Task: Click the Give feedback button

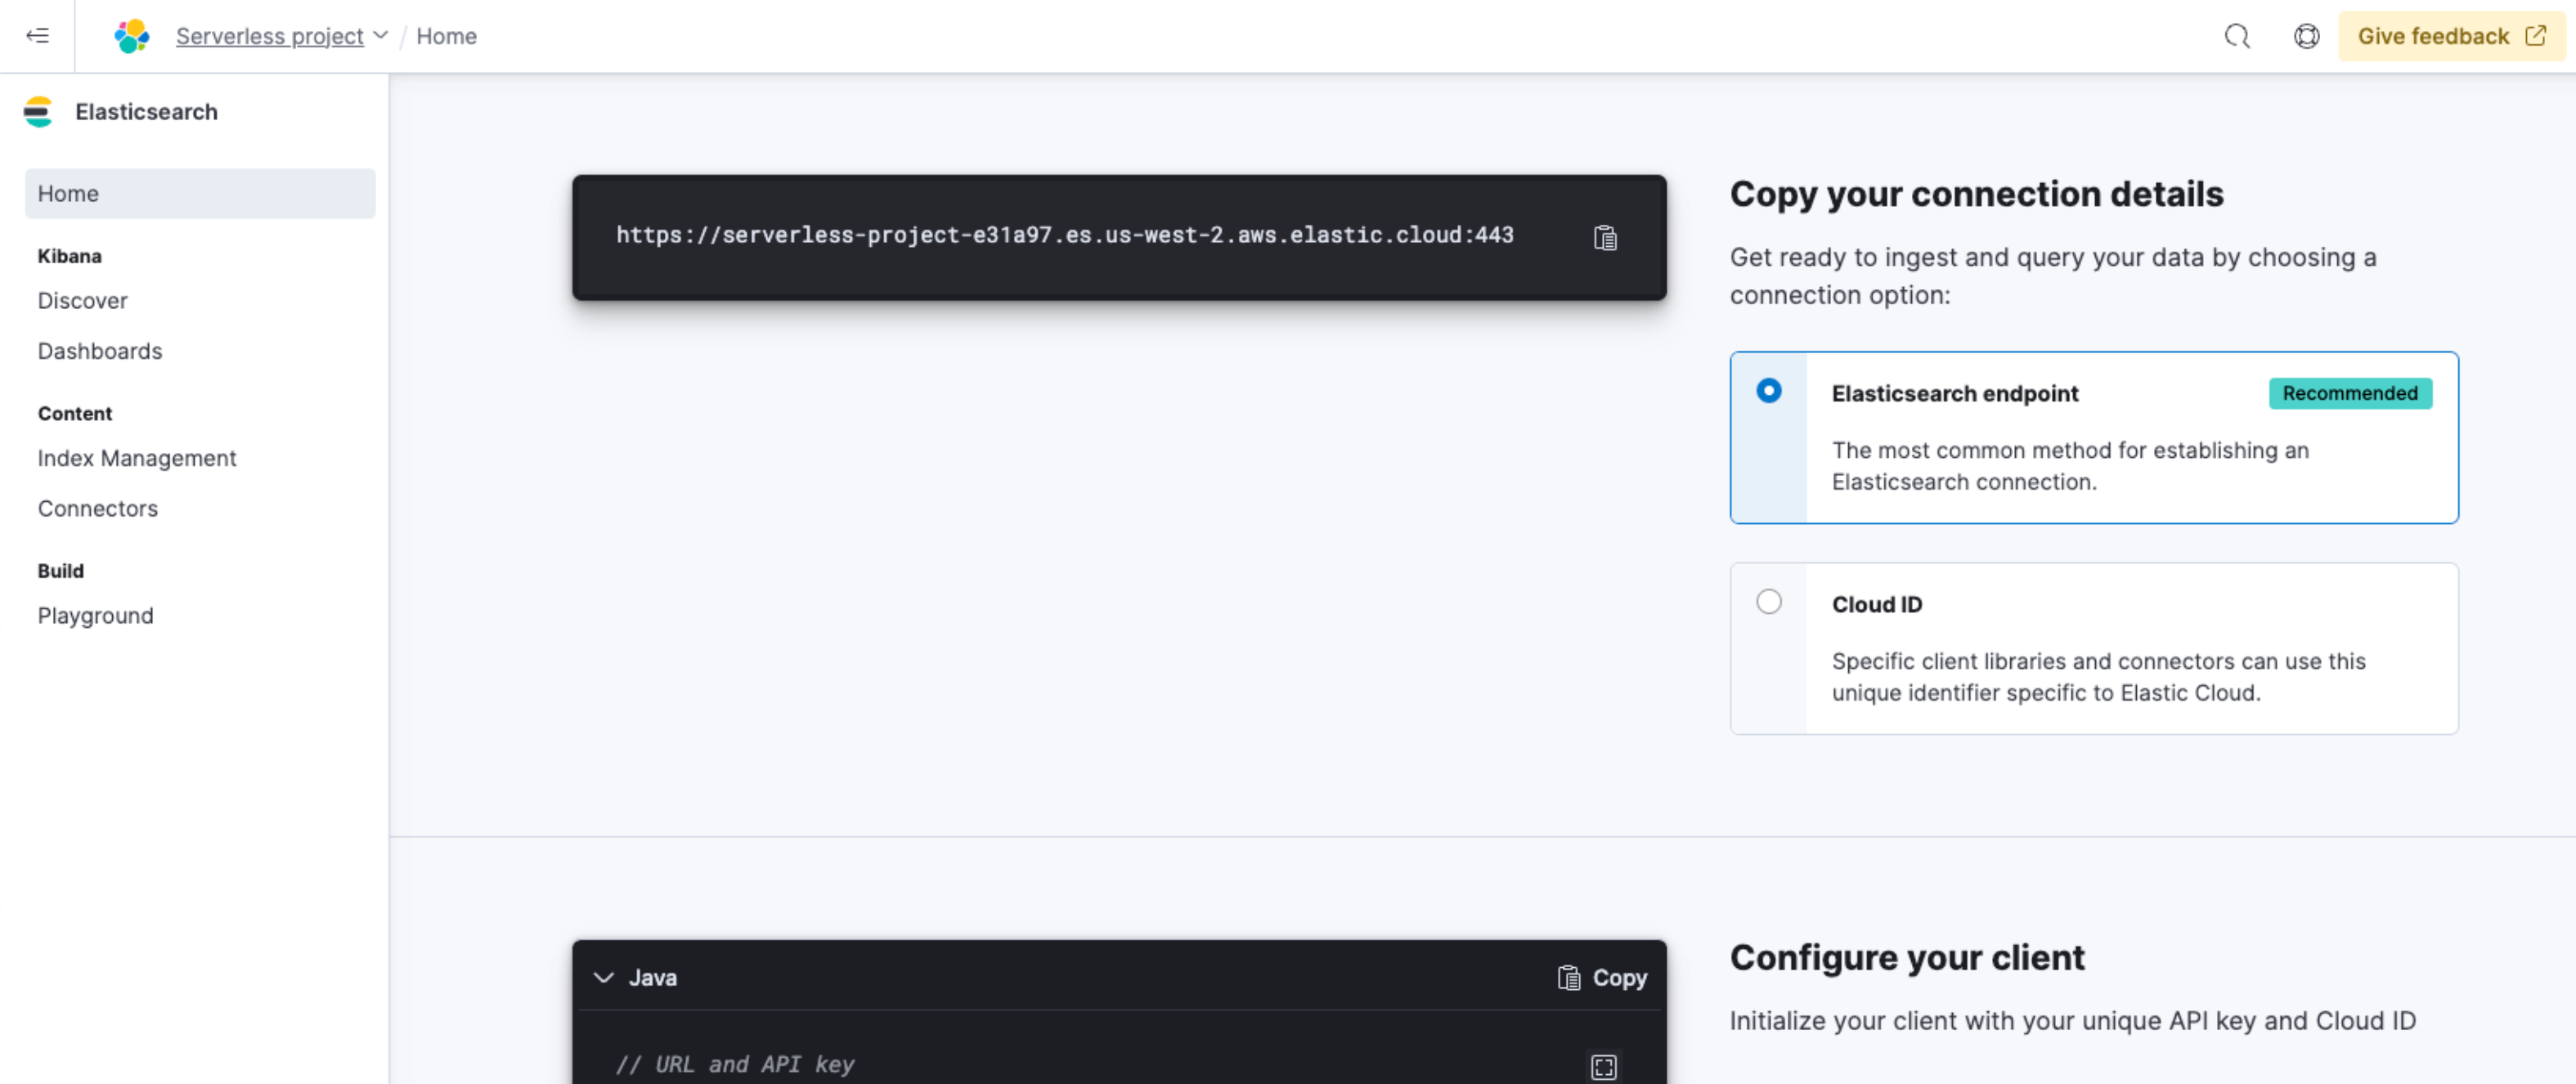Action: [2450, 36]
